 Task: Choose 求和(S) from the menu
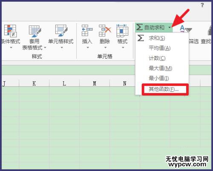[x=162, y=38]
